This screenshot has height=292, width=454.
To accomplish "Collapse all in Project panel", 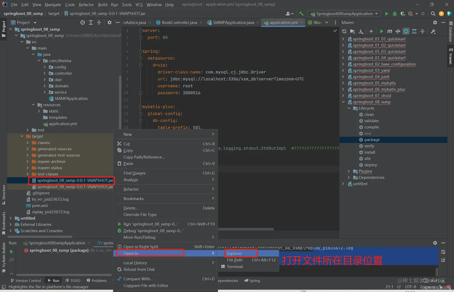I will pos(99,22).
